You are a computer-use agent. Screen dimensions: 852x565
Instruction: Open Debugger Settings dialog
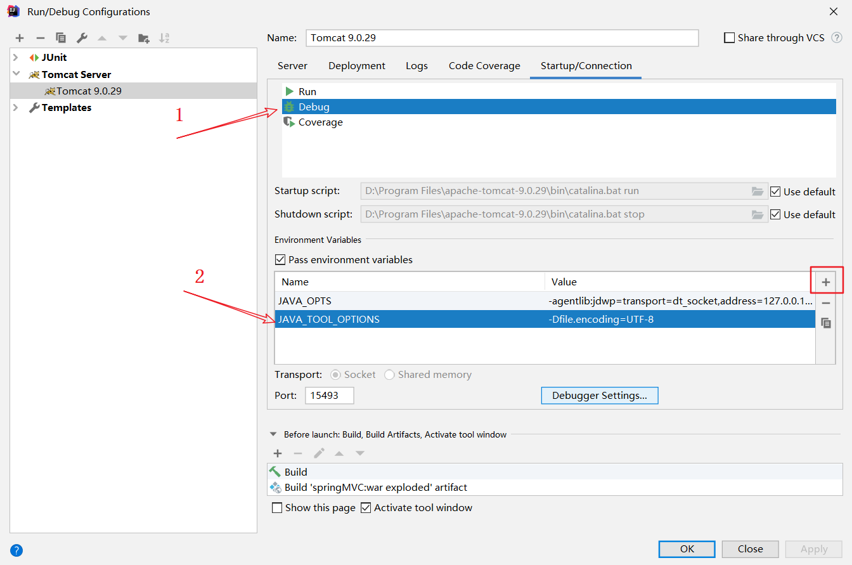coord(600,396)
